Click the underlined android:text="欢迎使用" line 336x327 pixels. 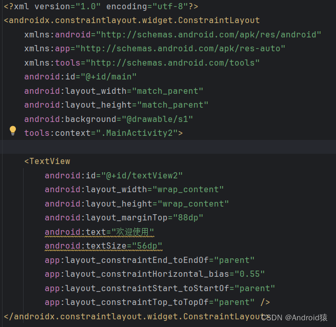tap(100, 232)
